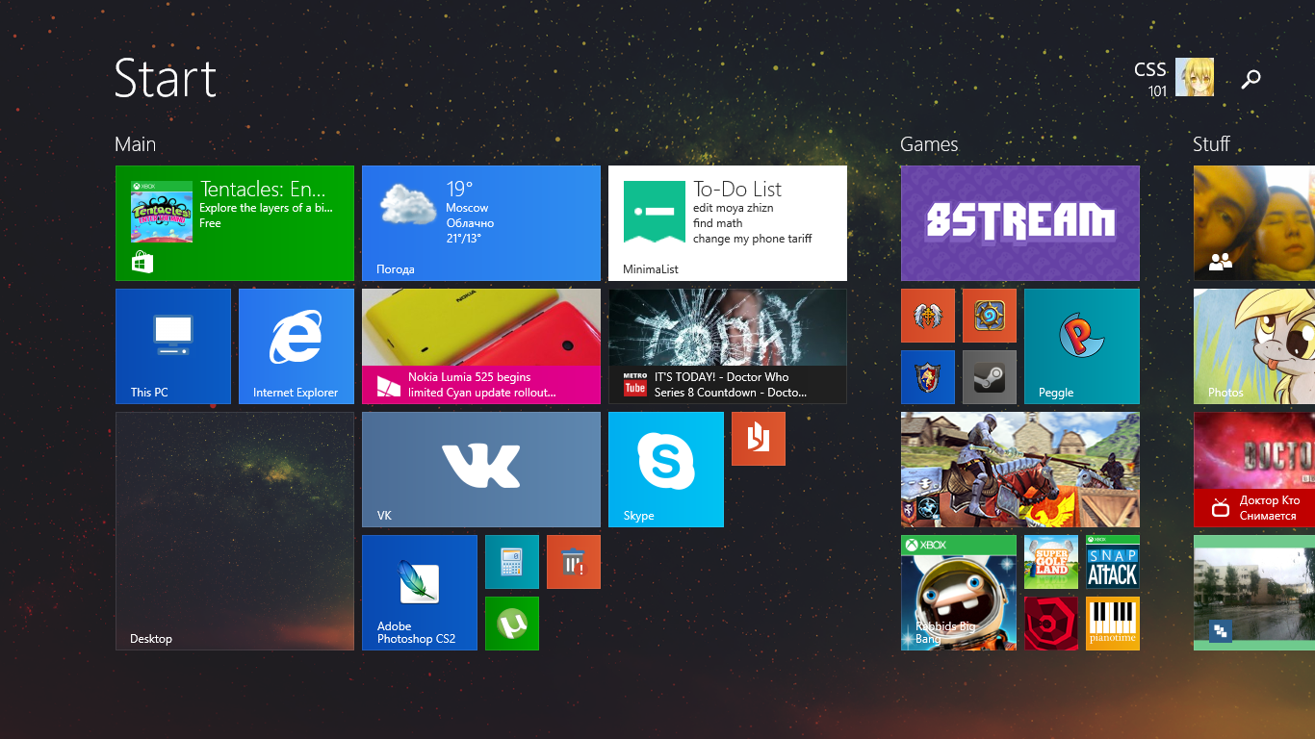The image size is (1315, 739).
Task: Open the jousting knight game tile
Action: (x=1020, y=470)
